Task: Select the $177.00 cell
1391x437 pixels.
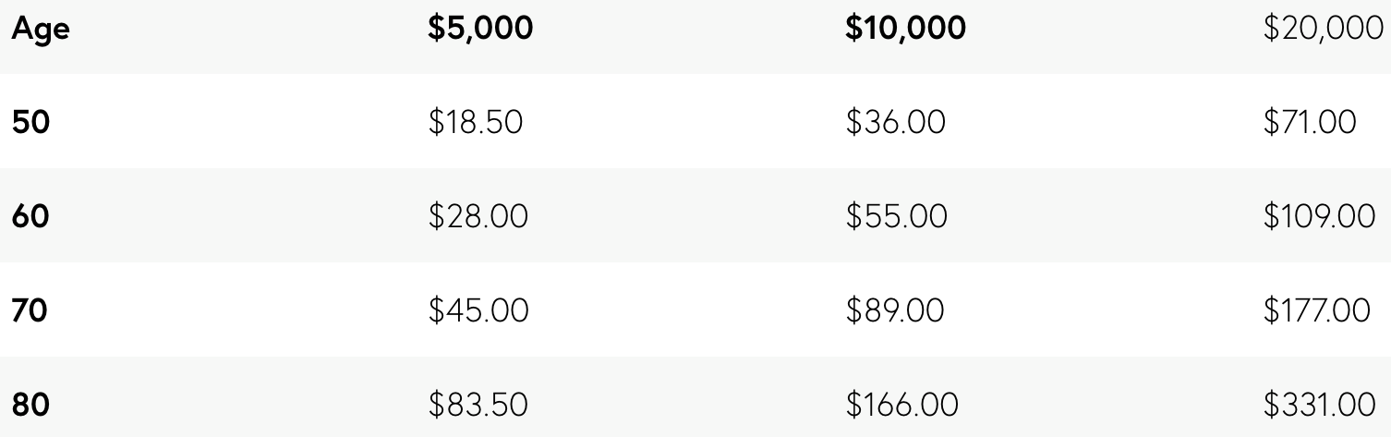Action: [1317, 311]
